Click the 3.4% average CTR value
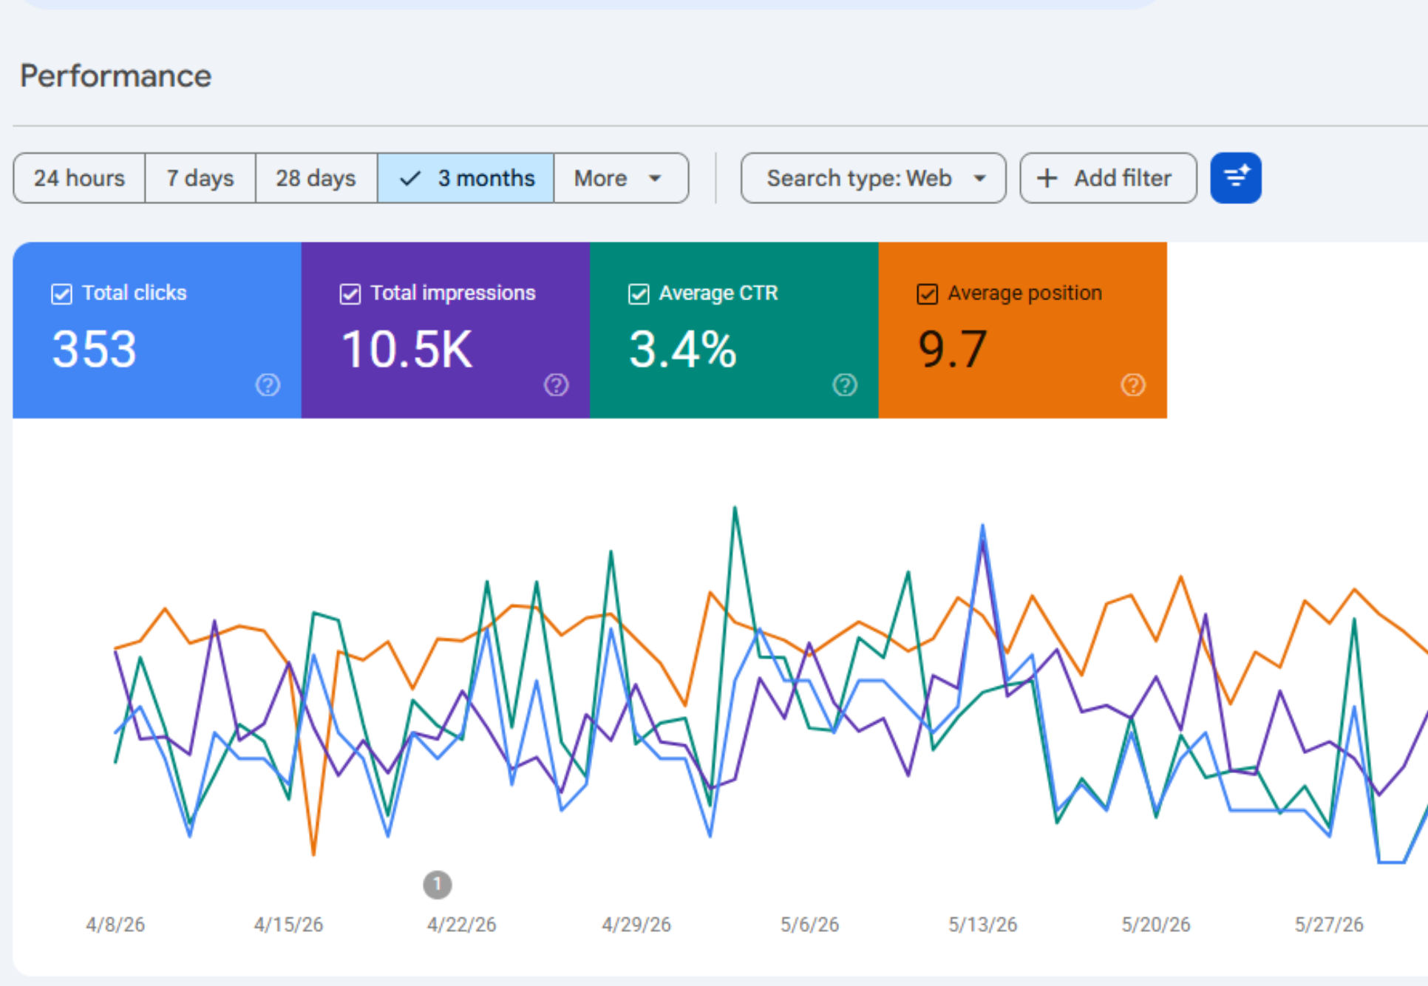The image size is (1428, 986). coord(683,349)
